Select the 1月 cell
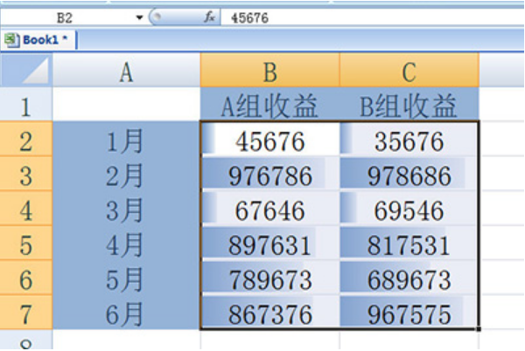The height and width of the screenshot is (351, 525). pyautogui.click(x=126, y=139)
